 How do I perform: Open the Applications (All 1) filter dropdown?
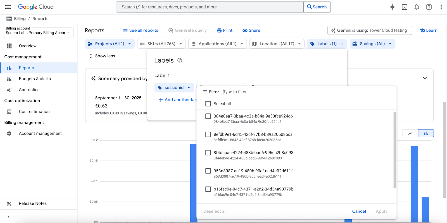(217, 44)
